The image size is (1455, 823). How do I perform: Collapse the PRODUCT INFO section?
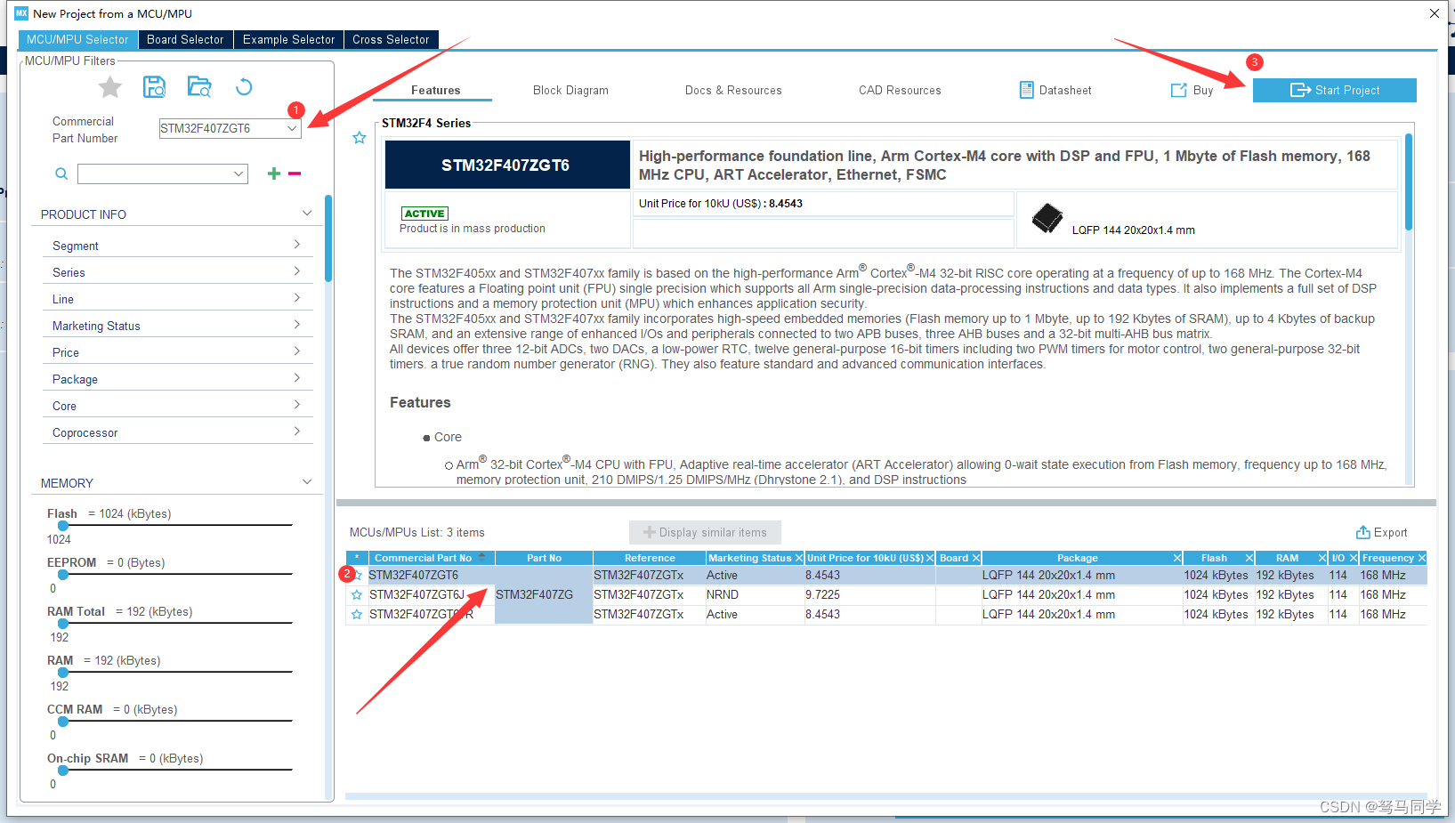coord(307,214)
